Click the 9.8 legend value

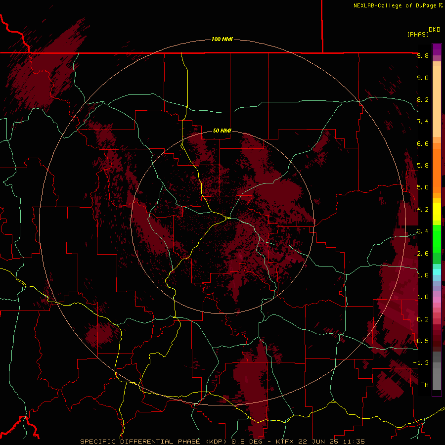[423, 56]
